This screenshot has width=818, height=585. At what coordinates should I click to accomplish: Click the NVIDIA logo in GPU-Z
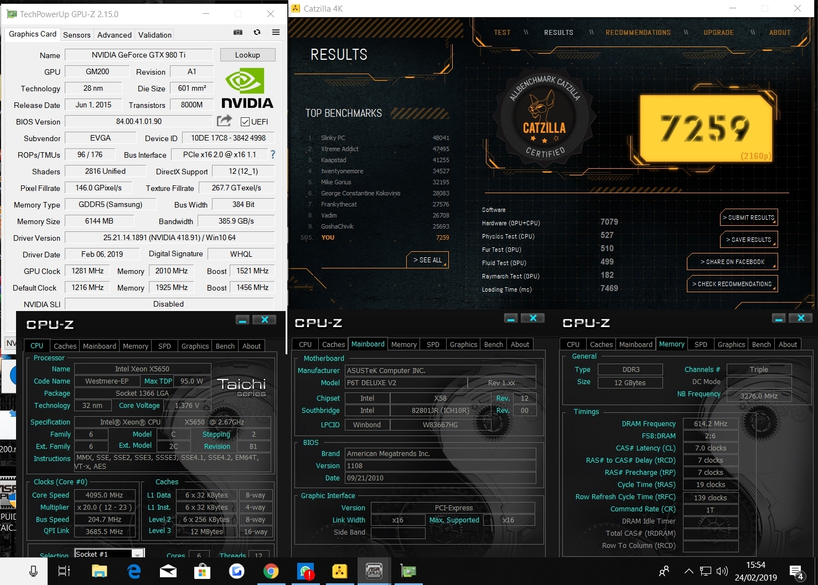(247, 88)
